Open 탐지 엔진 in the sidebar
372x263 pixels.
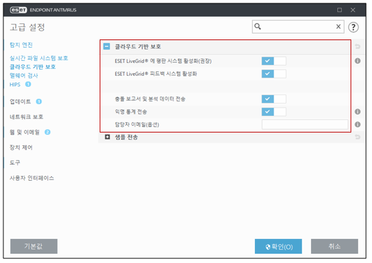click(21, 45)
